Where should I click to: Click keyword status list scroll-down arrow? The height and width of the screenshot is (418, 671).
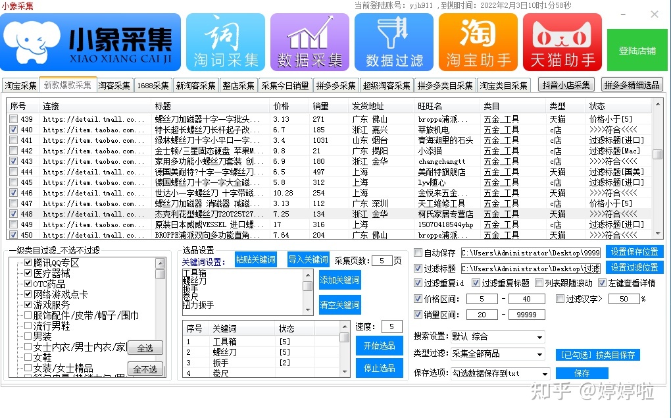coord(345,372)
